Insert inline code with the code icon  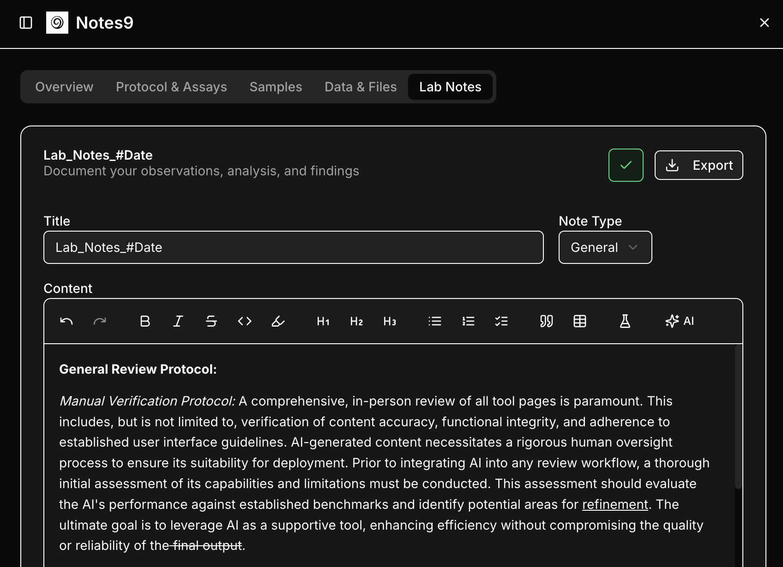(245, 321)
